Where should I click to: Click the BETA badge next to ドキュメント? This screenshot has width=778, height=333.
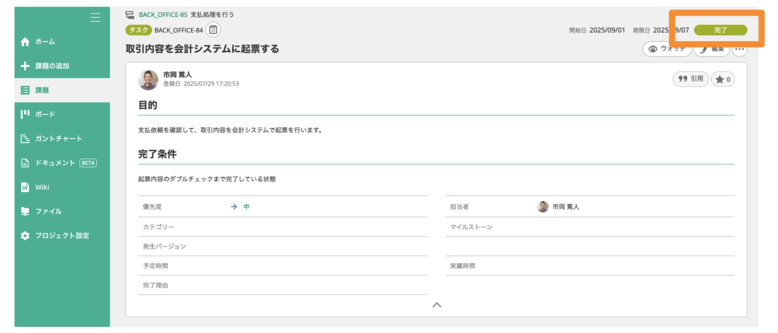pyautogui.click(x=88, y=163)
